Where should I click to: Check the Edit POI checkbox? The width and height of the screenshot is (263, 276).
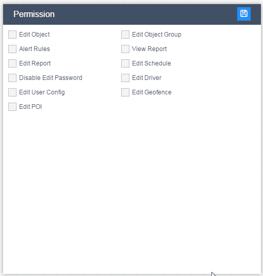point(12,107)
